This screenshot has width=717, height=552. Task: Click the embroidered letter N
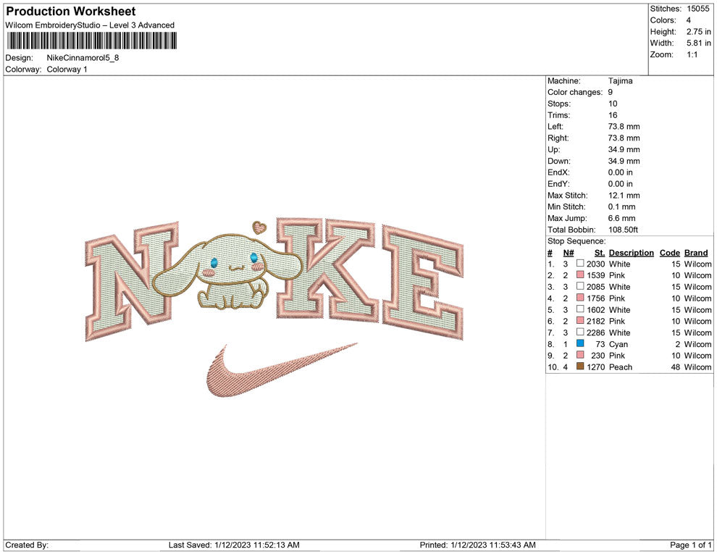[132, 281]
